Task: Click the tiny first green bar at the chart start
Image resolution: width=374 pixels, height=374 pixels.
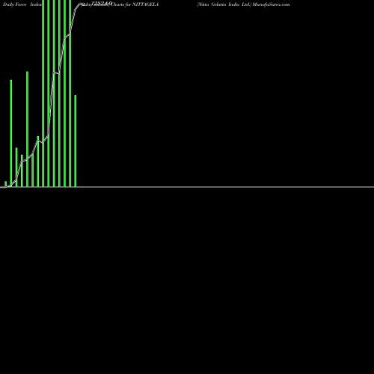Action: [x=5, y=184]
